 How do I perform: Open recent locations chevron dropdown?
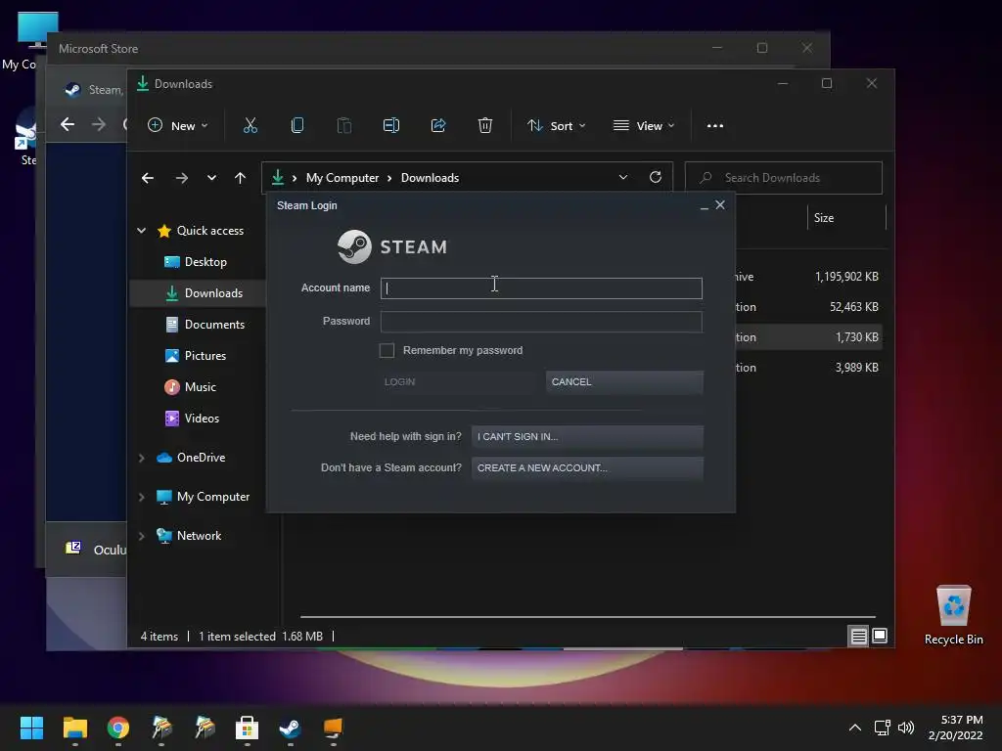tap(211, 178)
